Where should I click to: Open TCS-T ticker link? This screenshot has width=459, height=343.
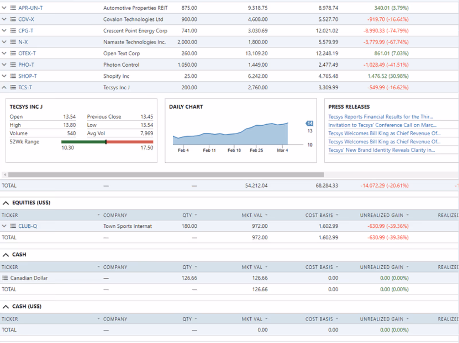pos(25,88)
